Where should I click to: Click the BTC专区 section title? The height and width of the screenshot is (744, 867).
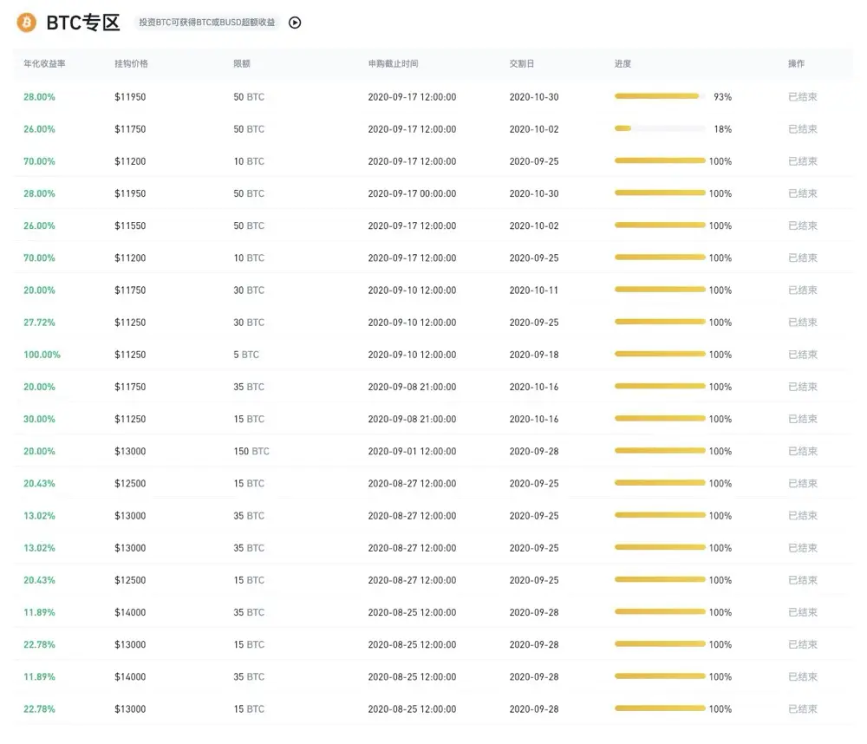point(83,23)
